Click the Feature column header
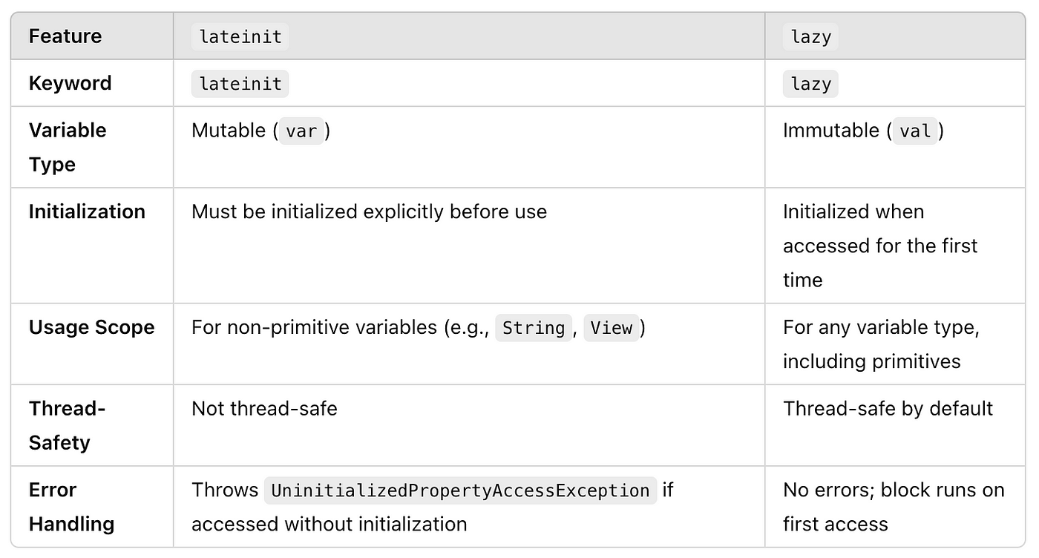This screenshot has width=1039, height=558. pos(65,36)
